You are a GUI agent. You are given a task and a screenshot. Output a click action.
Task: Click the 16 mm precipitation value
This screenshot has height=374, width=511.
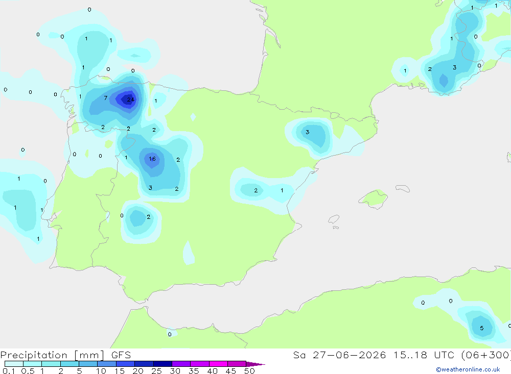tap(152, 159)
